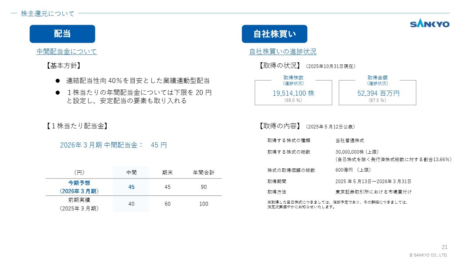This screenshot has width=461, height=259.
Task: Click the SANKYO logo
Action: [x=429, y=24]
